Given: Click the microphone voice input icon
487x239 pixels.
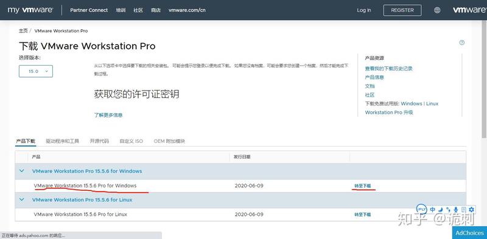Looking at the screenshot, I should click(x=456, y=210).
